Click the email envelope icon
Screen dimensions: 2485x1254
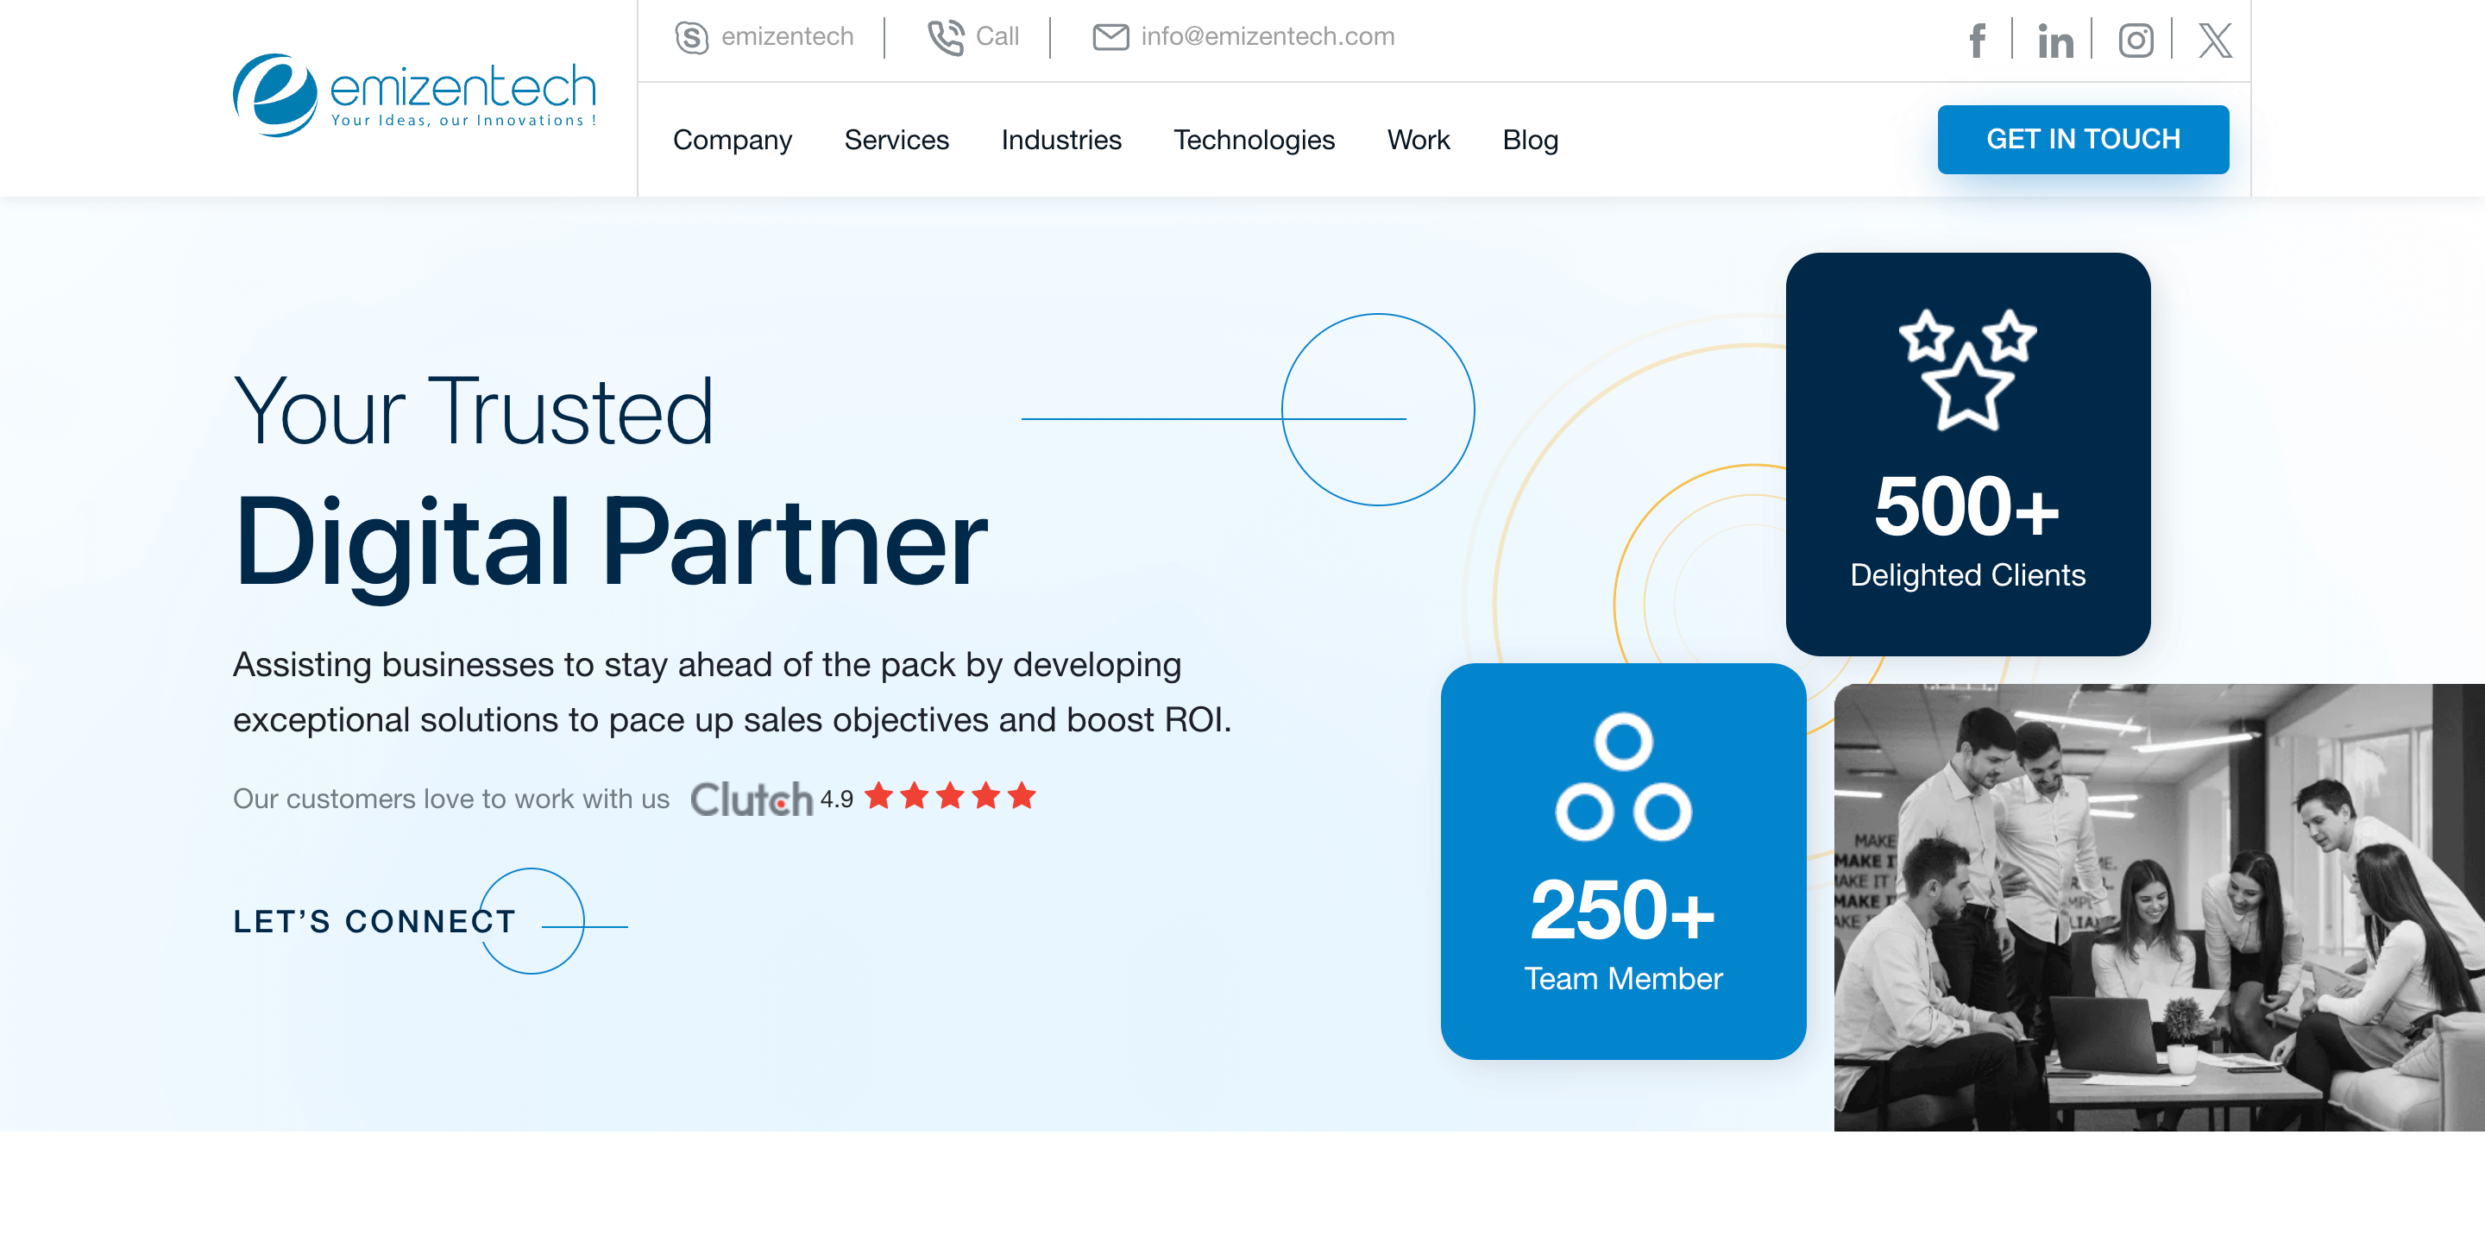click(1110, 38)
